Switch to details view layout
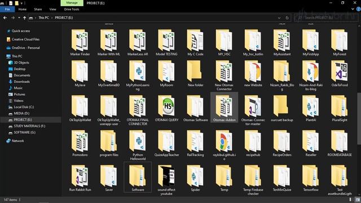 pos(350,200)
